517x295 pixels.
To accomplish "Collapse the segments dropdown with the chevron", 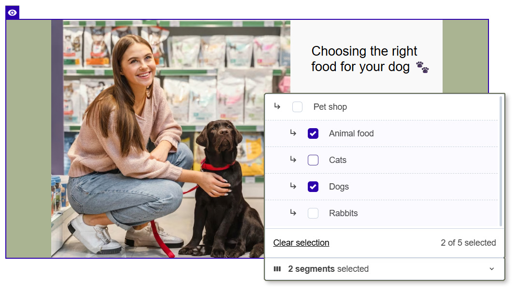I will pos(492,269).
